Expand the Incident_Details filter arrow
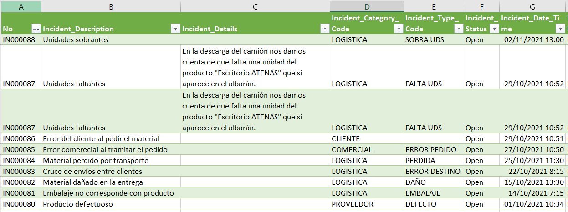The width and height of the screenshot is (568, 212). tap(324, 29)
